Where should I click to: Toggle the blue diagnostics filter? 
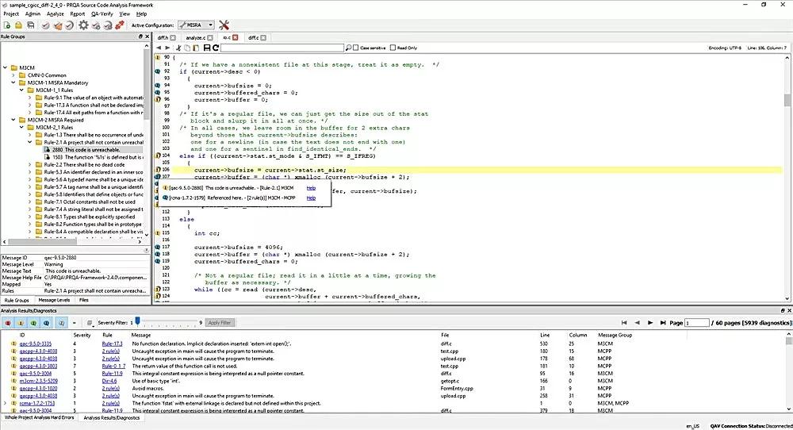click(47, 323)
